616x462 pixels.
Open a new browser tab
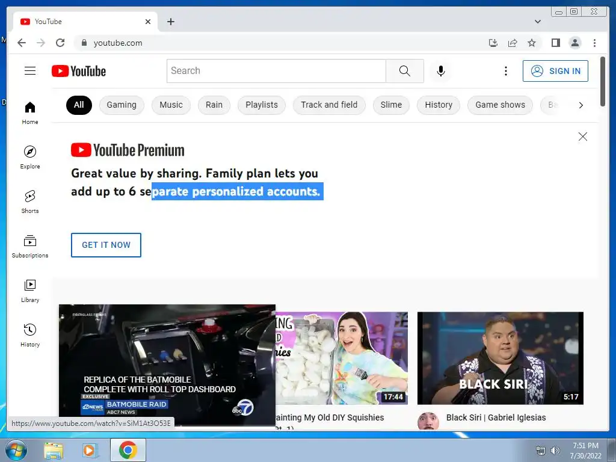coord(170,22)
